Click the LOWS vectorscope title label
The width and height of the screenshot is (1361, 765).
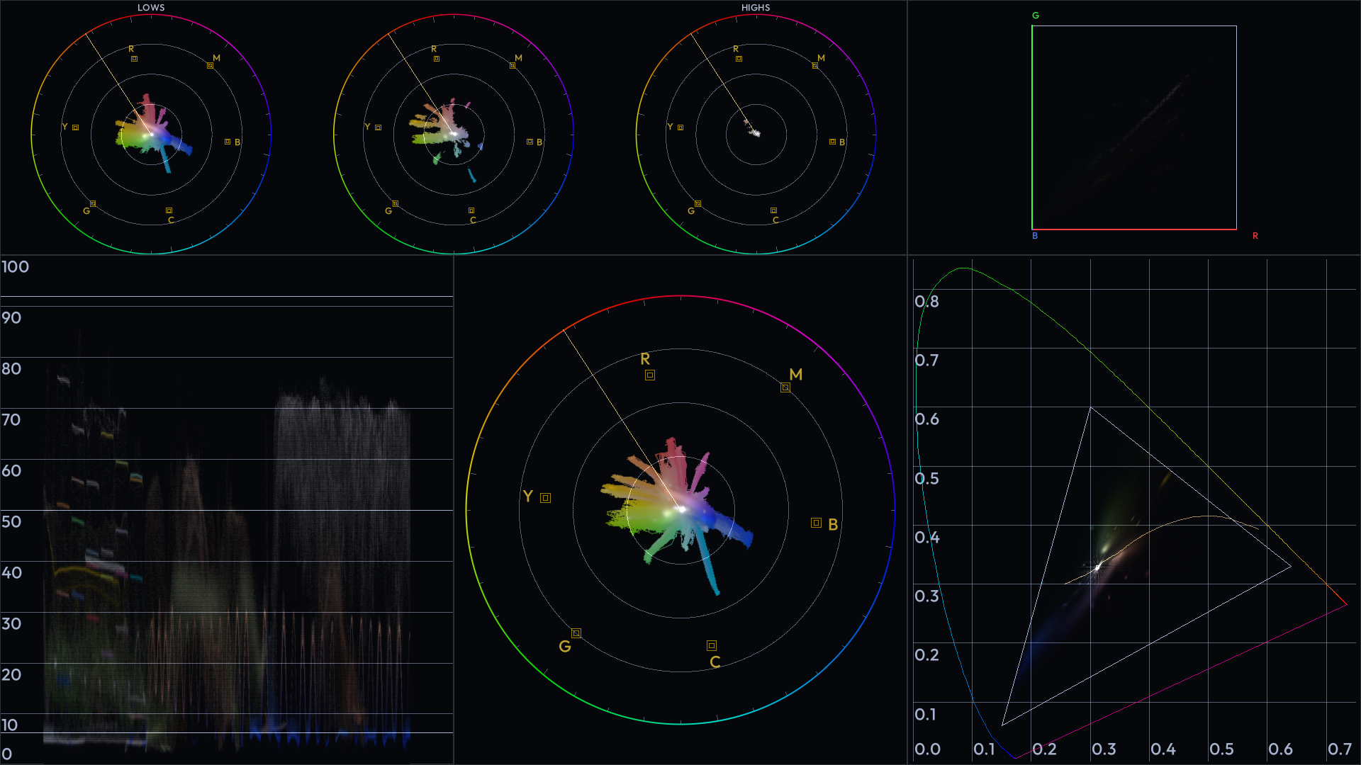tap(151, 8)
